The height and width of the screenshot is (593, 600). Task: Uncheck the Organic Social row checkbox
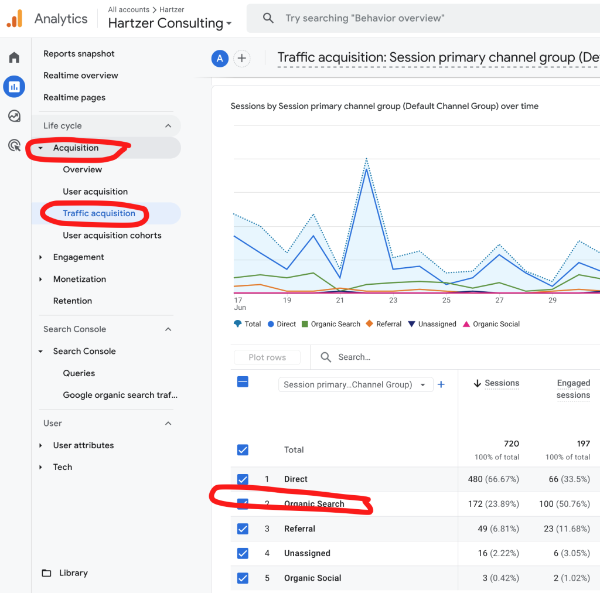point(243,578)
